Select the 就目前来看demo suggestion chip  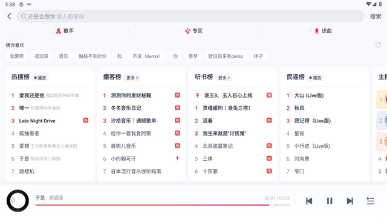[226, 56]
